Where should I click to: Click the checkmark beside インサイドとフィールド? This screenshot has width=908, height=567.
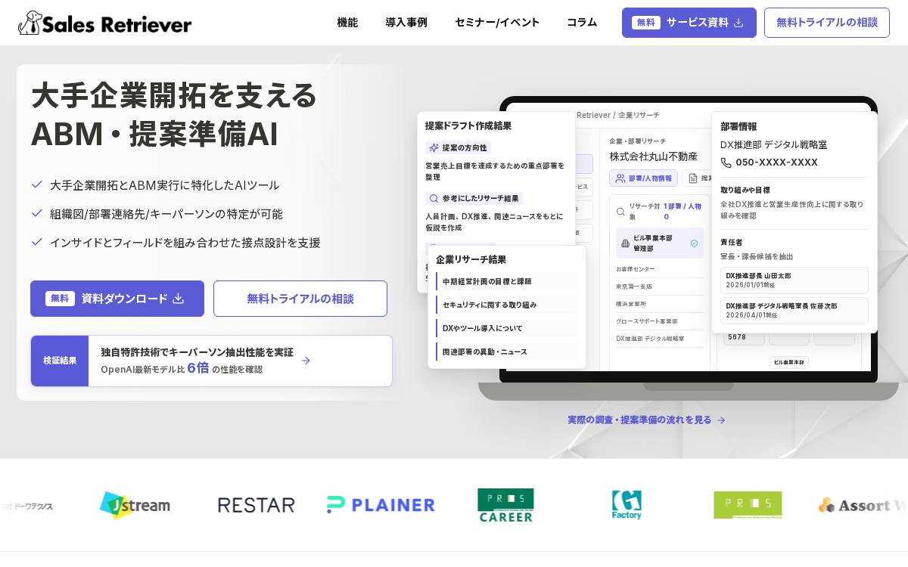[x=36, y=242]
